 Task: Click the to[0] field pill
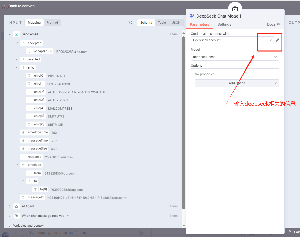pos(40,189)
